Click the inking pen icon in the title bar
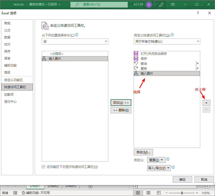This screenshot has height=196, width=215. [x=161, y=4]
